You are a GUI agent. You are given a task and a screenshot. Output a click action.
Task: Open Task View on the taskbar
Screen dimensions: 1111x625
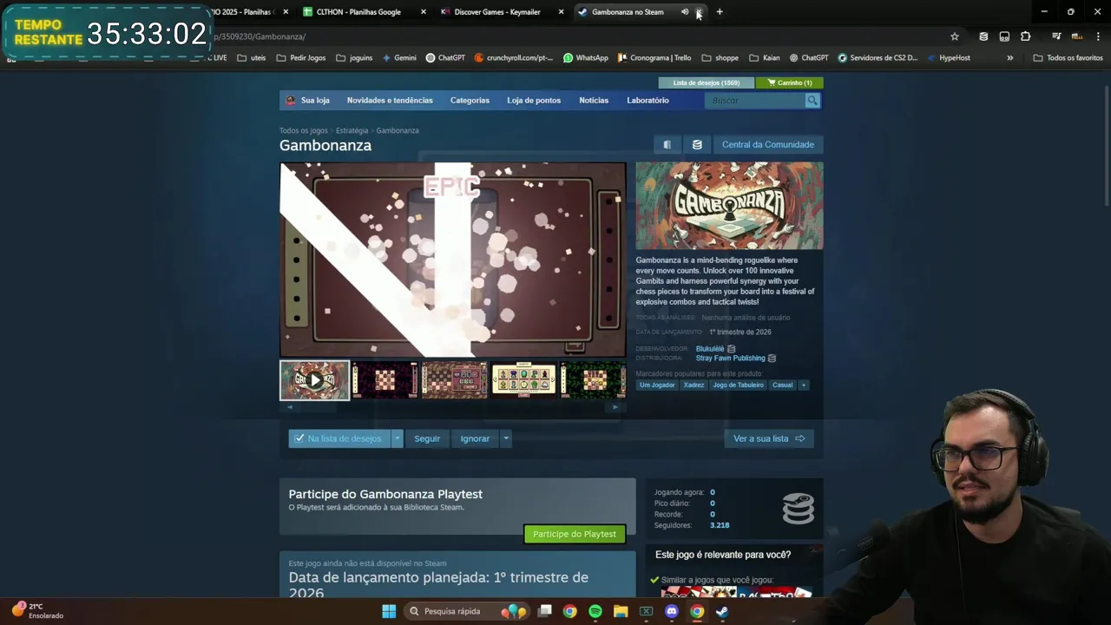click(x=545, y=611)
